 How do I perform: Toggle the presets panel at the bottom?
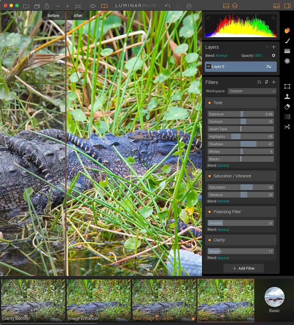(x=276, y=6)
